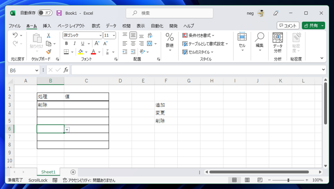334x189 pixels.
Task: Switch to Normal view icon
Action: pos(234,180)
